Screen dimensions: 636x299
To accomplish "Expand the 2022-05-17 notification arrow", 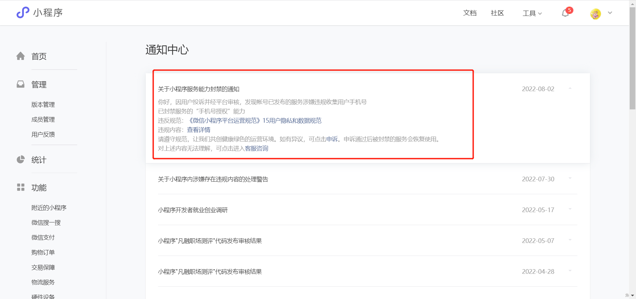I will click(x=570, y=209).
